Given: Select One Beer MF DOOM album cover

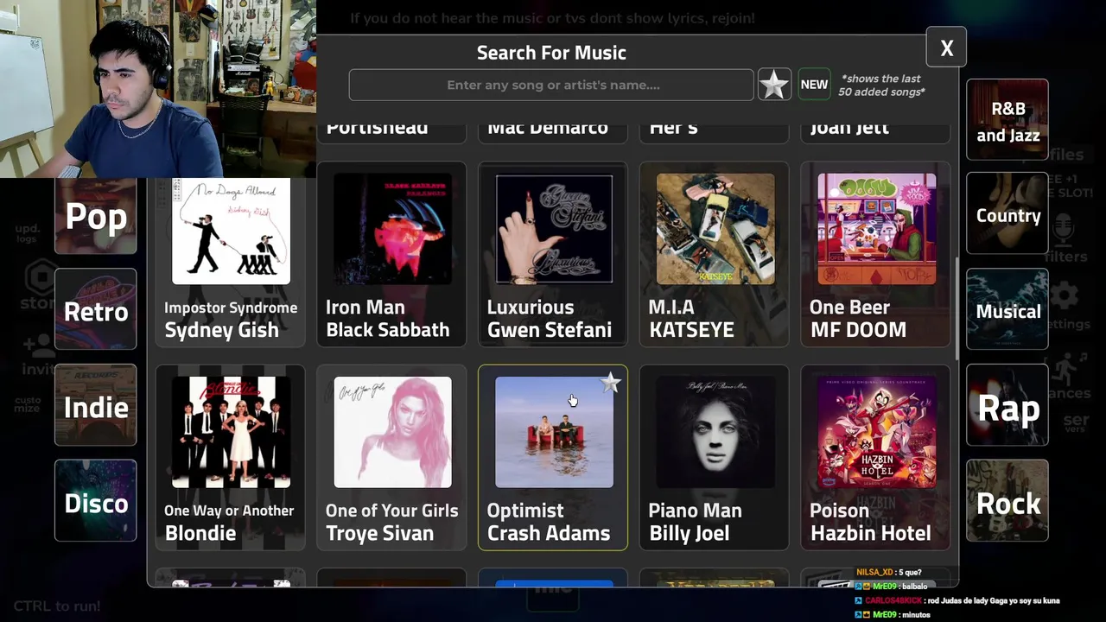Looking at the screenshot, I should [876, 229].
